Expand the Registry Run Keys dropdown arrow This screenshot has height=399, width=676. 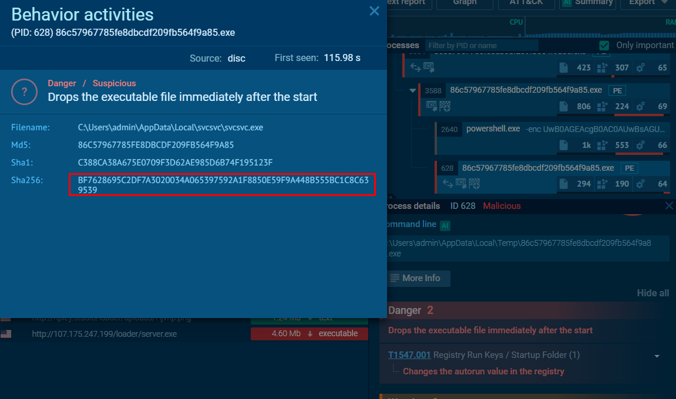point(657,356)
